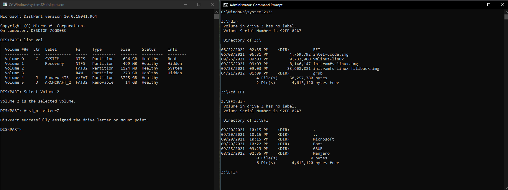This screenshot has width=508, height=190.
Task: Click the '56,257,780 bytes' total
Action: (x=308, y=78)
